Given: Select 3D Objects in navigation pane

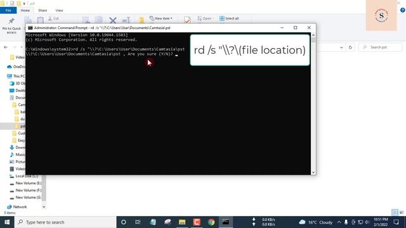Looking at the screenshot, I should [17, 83].
